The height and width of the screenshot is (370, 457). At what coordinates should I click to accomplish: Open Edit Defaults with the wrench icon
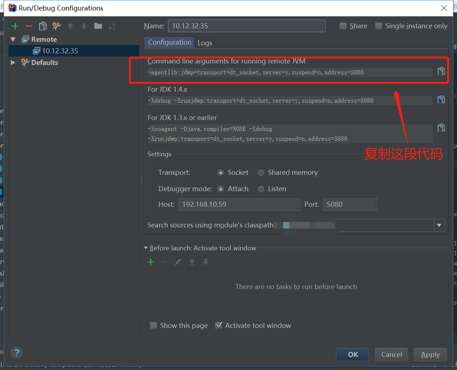coord(56,26)
